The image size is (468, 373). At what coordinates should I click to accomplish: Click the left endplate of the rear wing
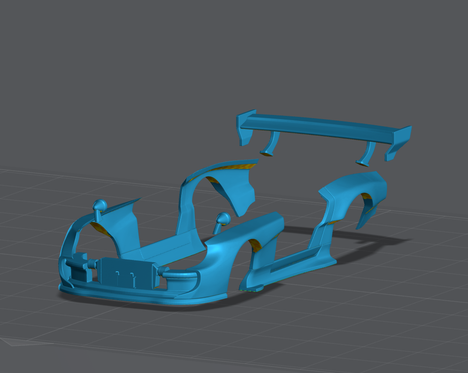pos(246,127)
